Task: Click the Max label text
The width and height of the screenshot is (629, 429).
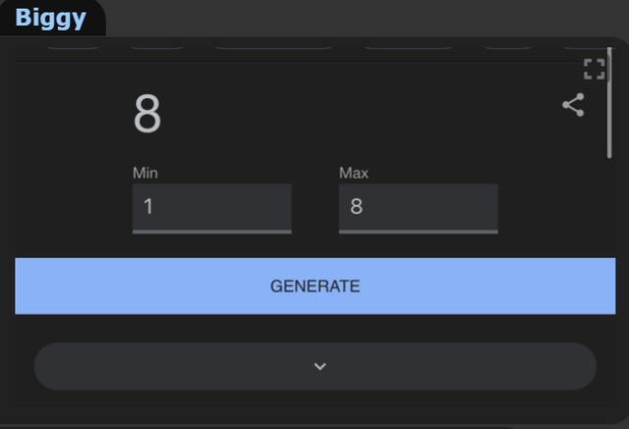Action: 354,173
